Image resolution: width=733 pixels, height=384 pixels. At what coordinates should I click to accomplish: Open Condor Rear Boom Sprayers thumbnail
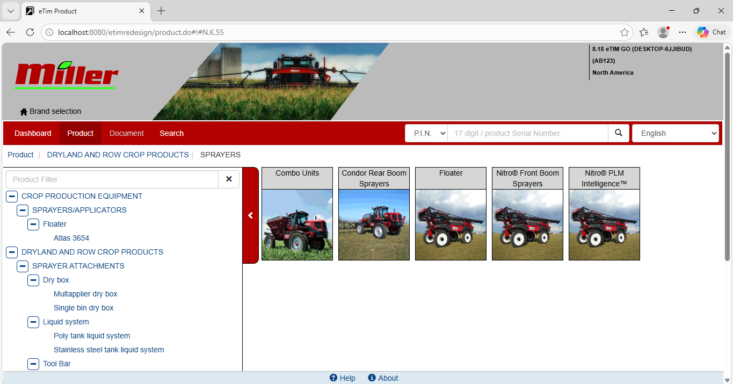[x=374, y=214]
